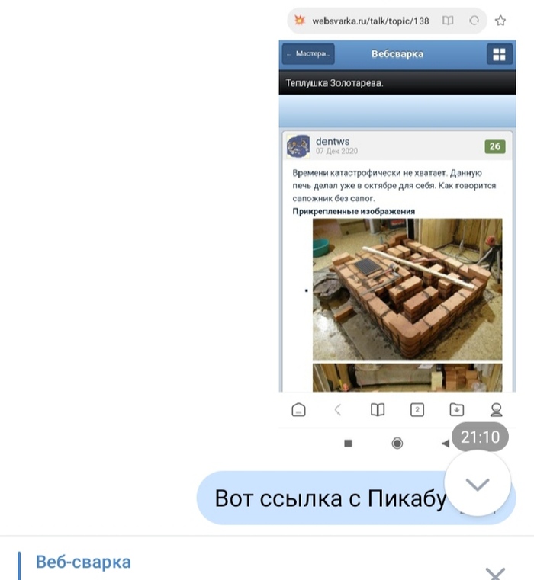Click the dentws username link
This screenshot has width=534, height=580.
tap(333, 141)
